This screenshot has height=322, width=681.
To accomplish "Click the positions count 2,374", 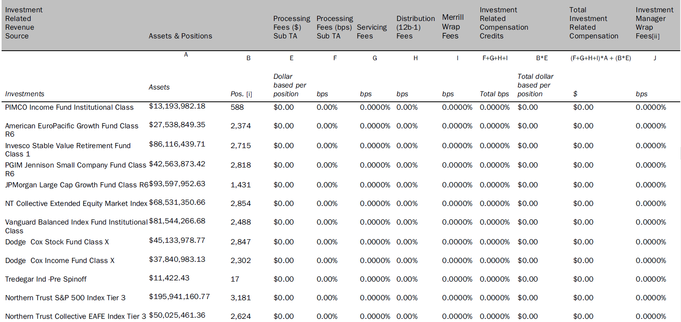I will 241,126.
